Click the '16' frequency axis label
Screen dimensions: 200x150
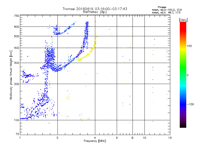click(x=170, y=138)
